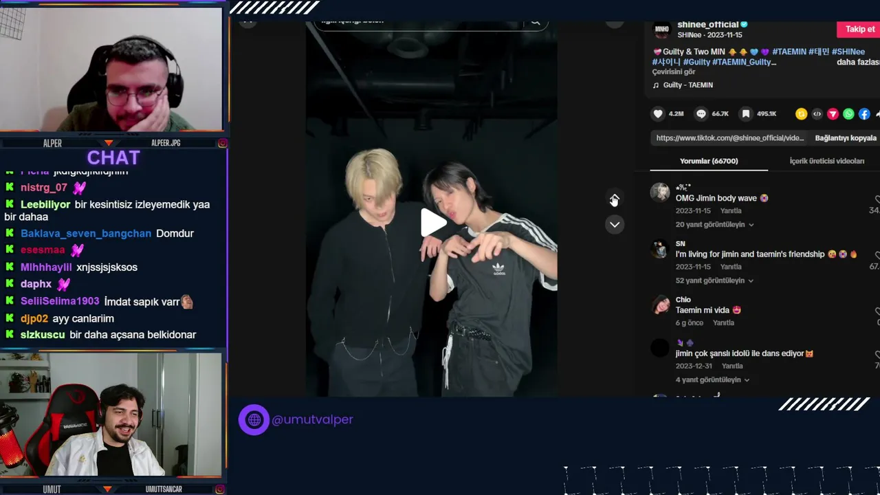This screenshot has height=495, width=880.
Task: Reply to jimin çok şanslı comment
Action: tap(732, 366)
